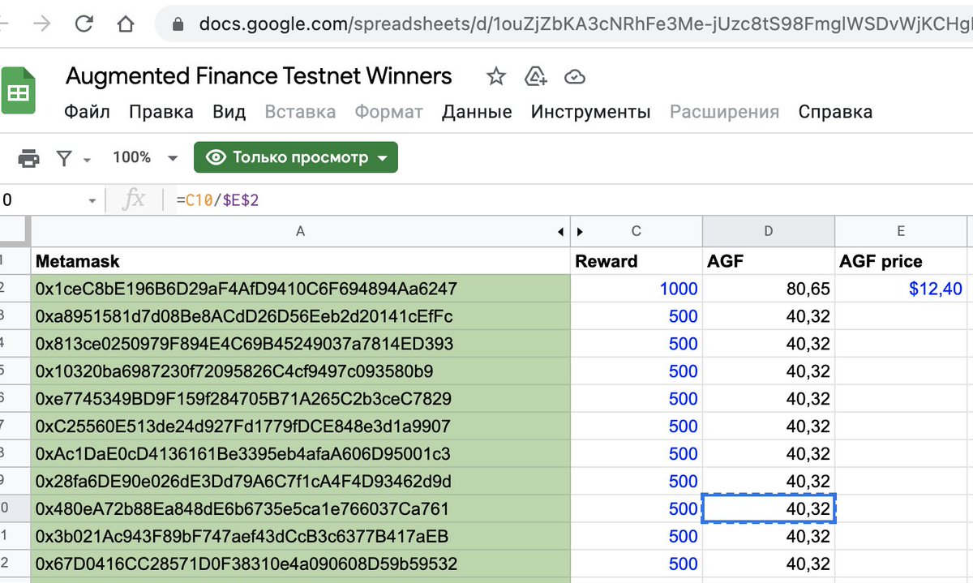Click the lock icon in address bar
This screenshot has width=973, height=583.
179,24
